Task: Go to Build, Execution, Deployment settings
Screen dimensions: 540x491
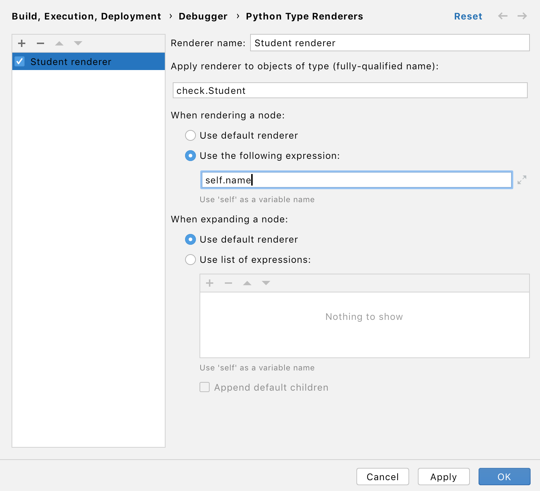Action: tap(86, 16)
